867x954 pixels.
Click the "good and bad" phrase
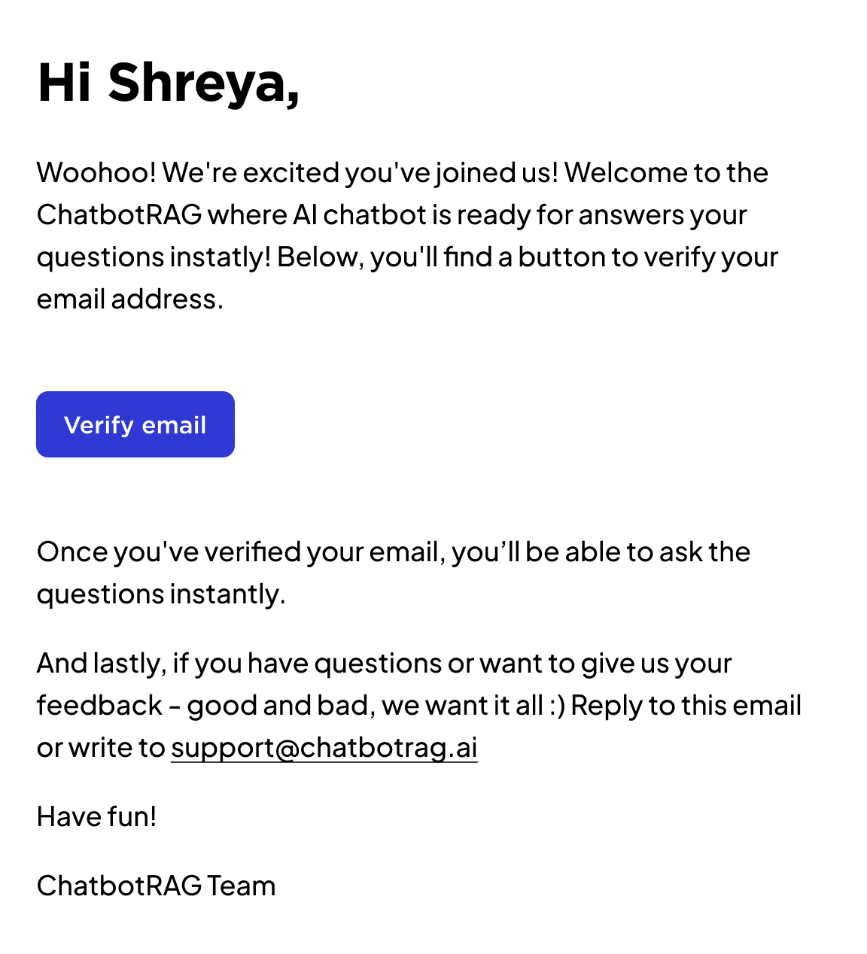click(277, 706)
